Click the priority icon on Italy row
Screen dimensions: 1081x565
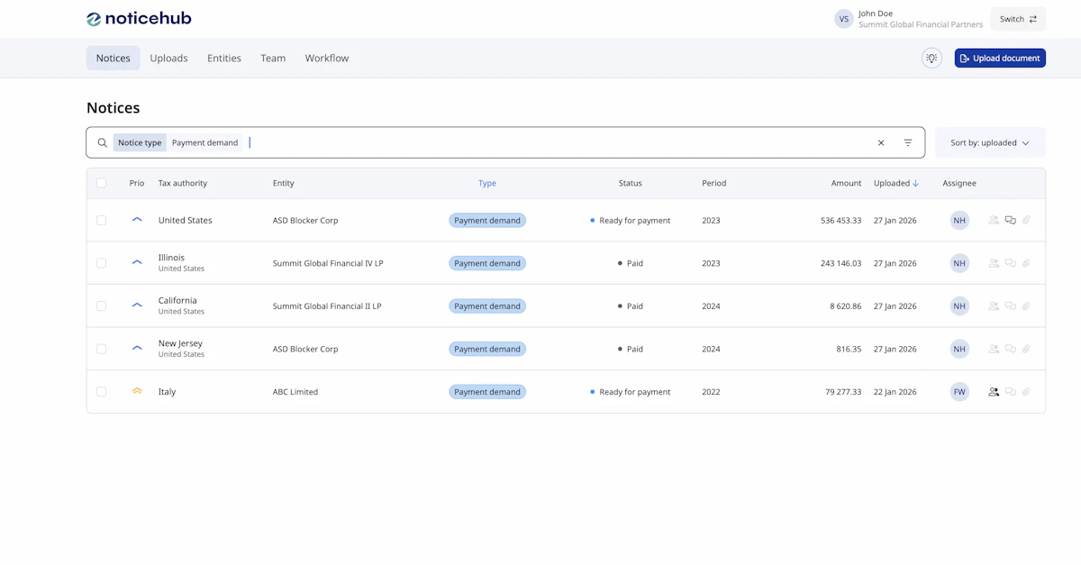[137, 392]
